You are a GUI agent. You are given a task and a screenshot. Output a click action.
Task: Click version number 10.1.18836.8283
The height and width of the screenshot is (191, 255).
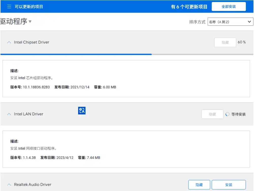point(36,87)
